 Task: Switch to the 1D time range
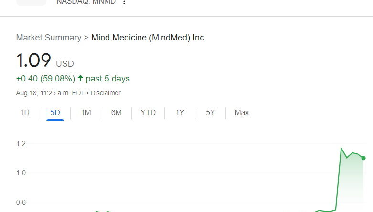(25, 113)
